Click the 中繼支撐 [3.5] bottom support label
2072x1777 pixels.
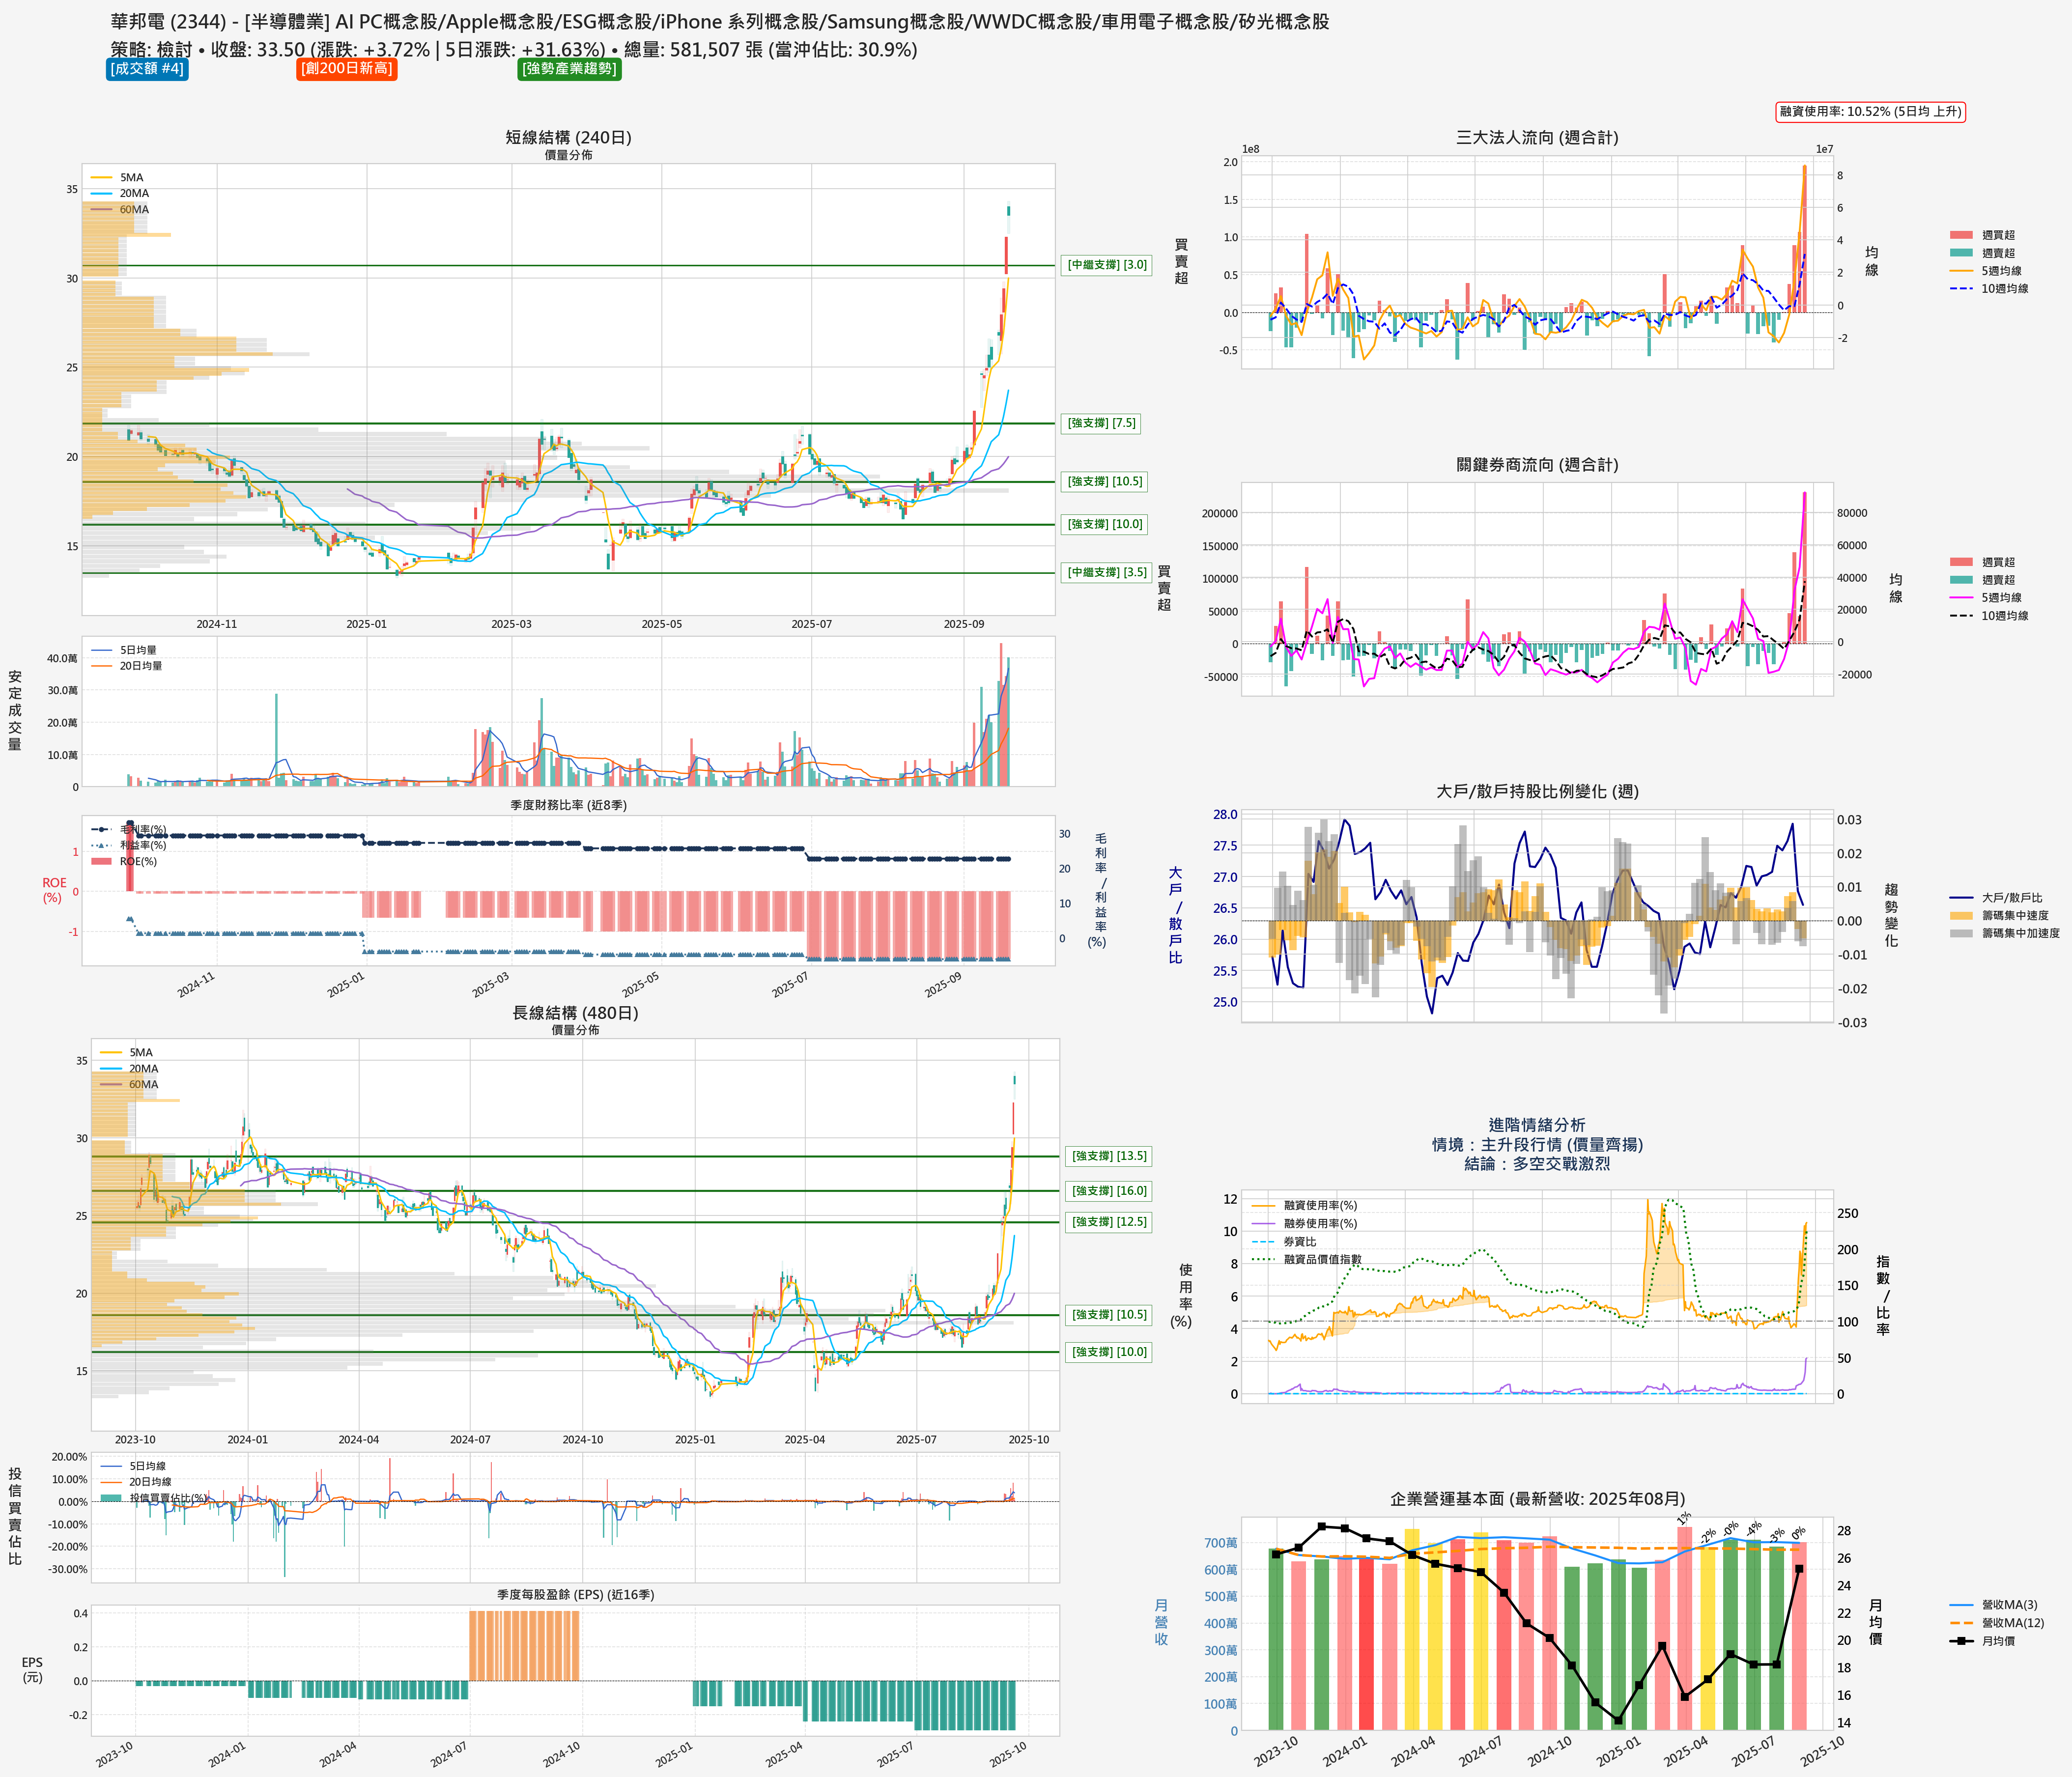[x=1107, y=572]
